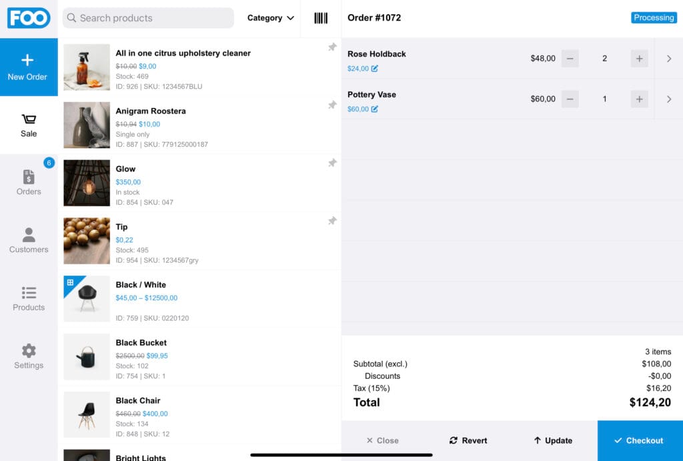Pin the citrus upholstery cleaner product
The width and height of the screenshot is (683, 461).
332,47
